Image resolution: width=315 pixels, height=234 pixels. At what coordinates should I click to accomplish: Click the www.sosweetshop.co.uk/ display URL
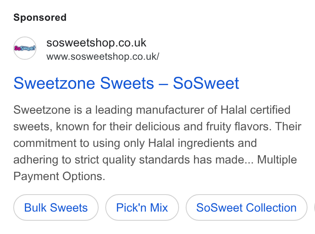103,56
